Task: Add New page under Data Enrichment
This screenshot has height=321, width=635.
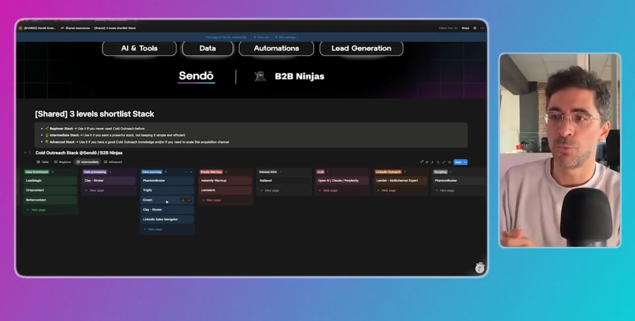Action: (x=50, y=210)
